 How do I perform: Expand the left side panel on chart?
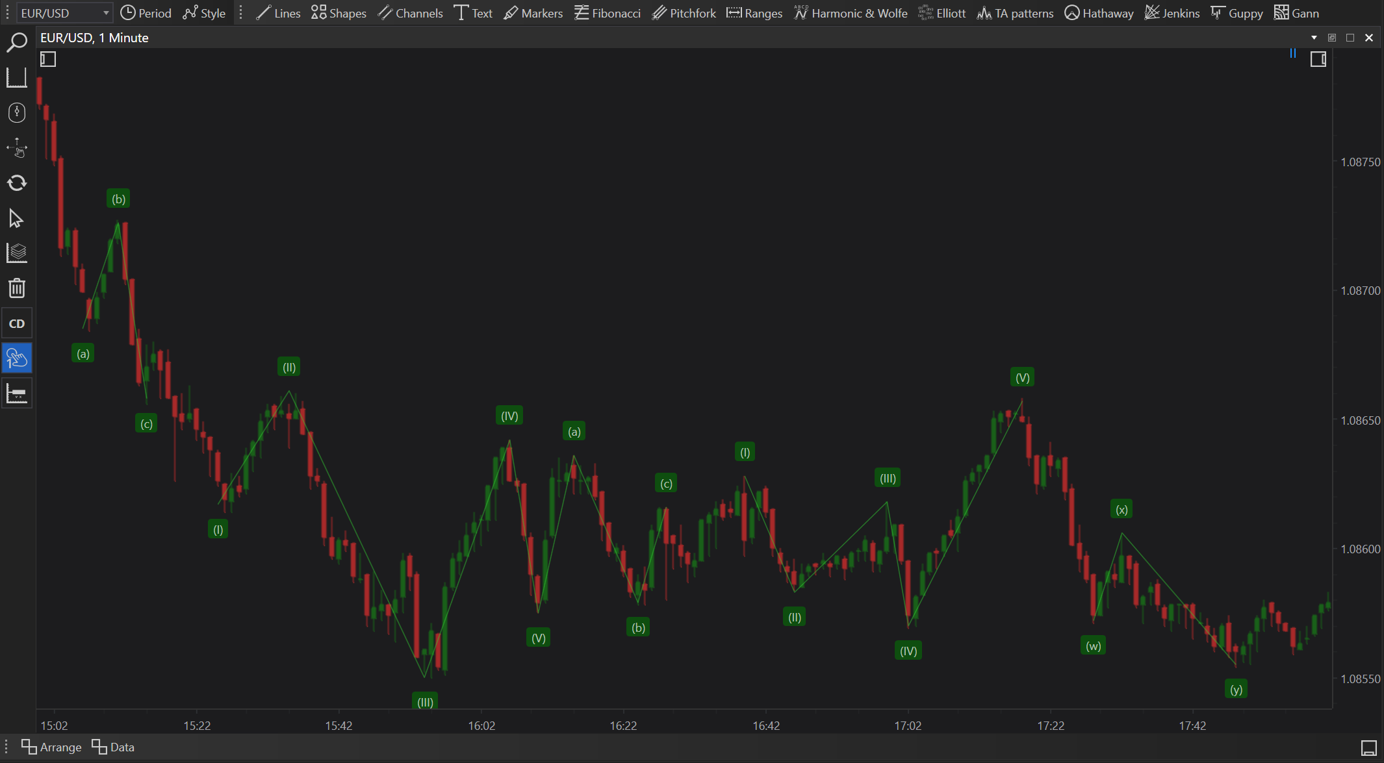(x=48, y=60)
